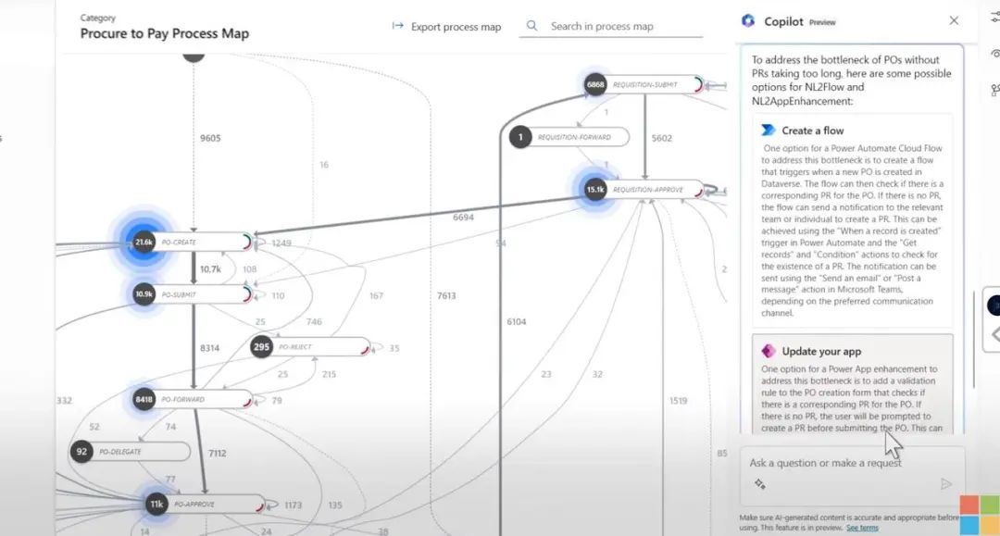Image resolution: width=1000 pixels, height=536 pixels.
Task: Click the Copilot panel scrollbar
Action: tap(973, 339)
